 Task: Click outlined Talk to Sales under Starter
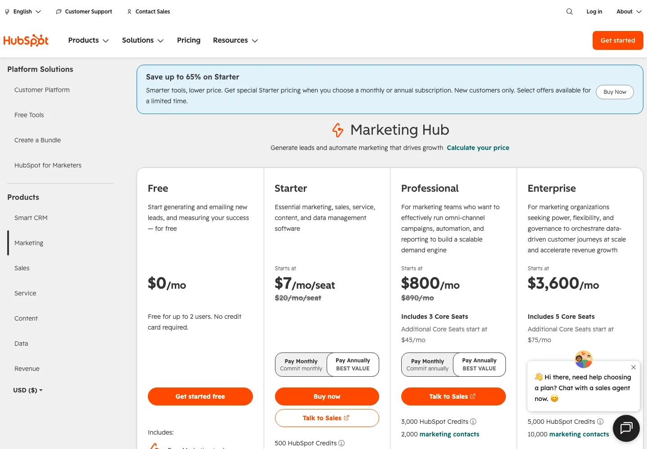tap(327, 418)
